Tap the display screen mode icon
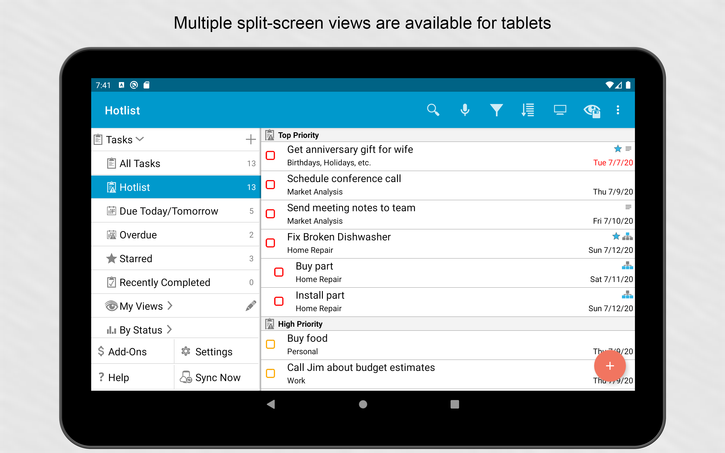This screenshot has width=725, height=453. click(560, 110)
